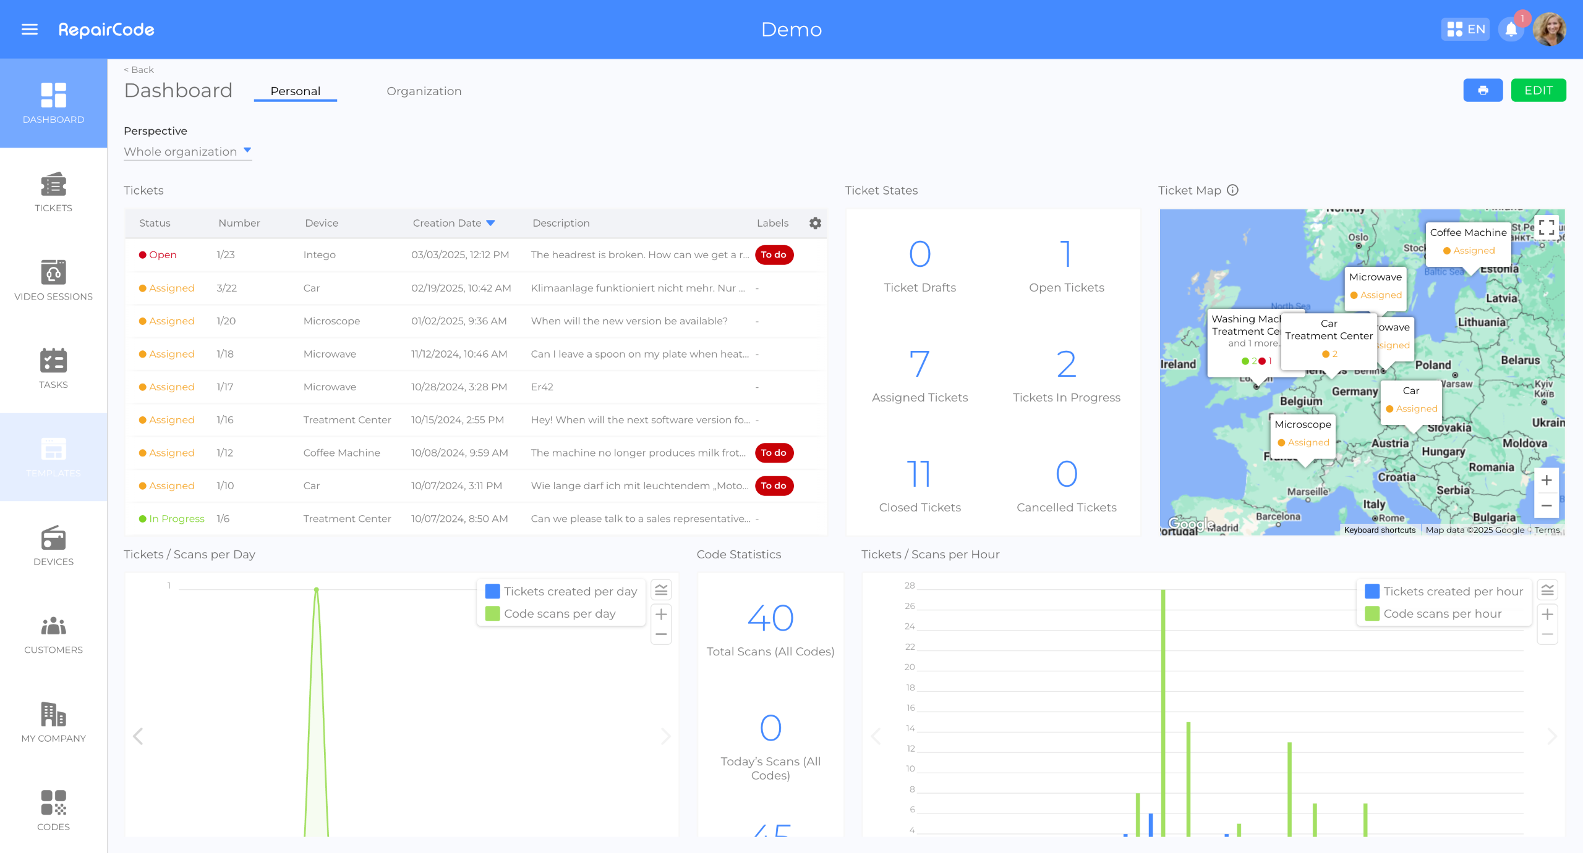Viewport: 1583px width, 853px height.
Task: Switch to the Organization dashboard tab
Action: pyautogui.click(x=424, y=91)
